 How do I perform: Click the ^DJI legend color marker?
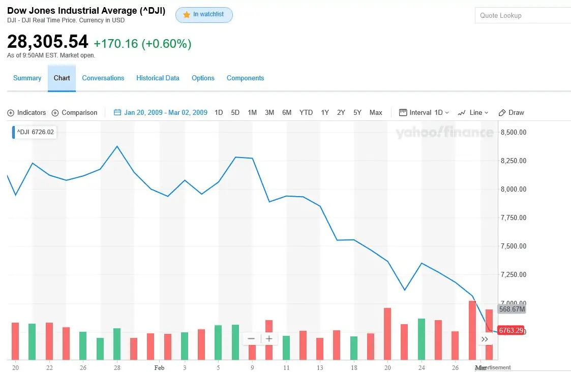click(x=14, y=132)
